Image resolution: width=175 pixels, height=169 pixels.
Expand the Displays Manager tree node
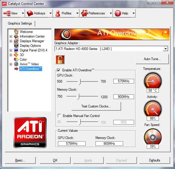(11, 41)
